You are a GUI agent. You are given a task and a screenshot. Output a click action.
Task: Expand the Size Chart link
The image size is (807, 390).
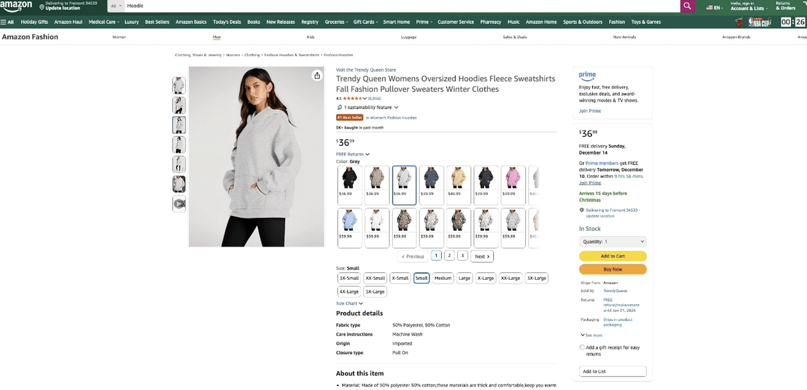pos(349,303)
